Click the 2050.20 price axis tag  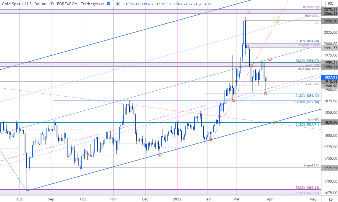(x=329, y=21)
